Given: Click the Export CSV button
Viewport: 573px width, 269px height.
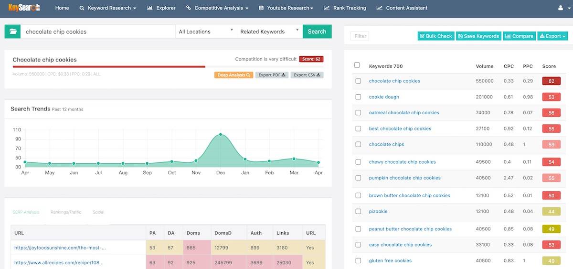Looking at the screenshot, I should [x=307, y=75].
